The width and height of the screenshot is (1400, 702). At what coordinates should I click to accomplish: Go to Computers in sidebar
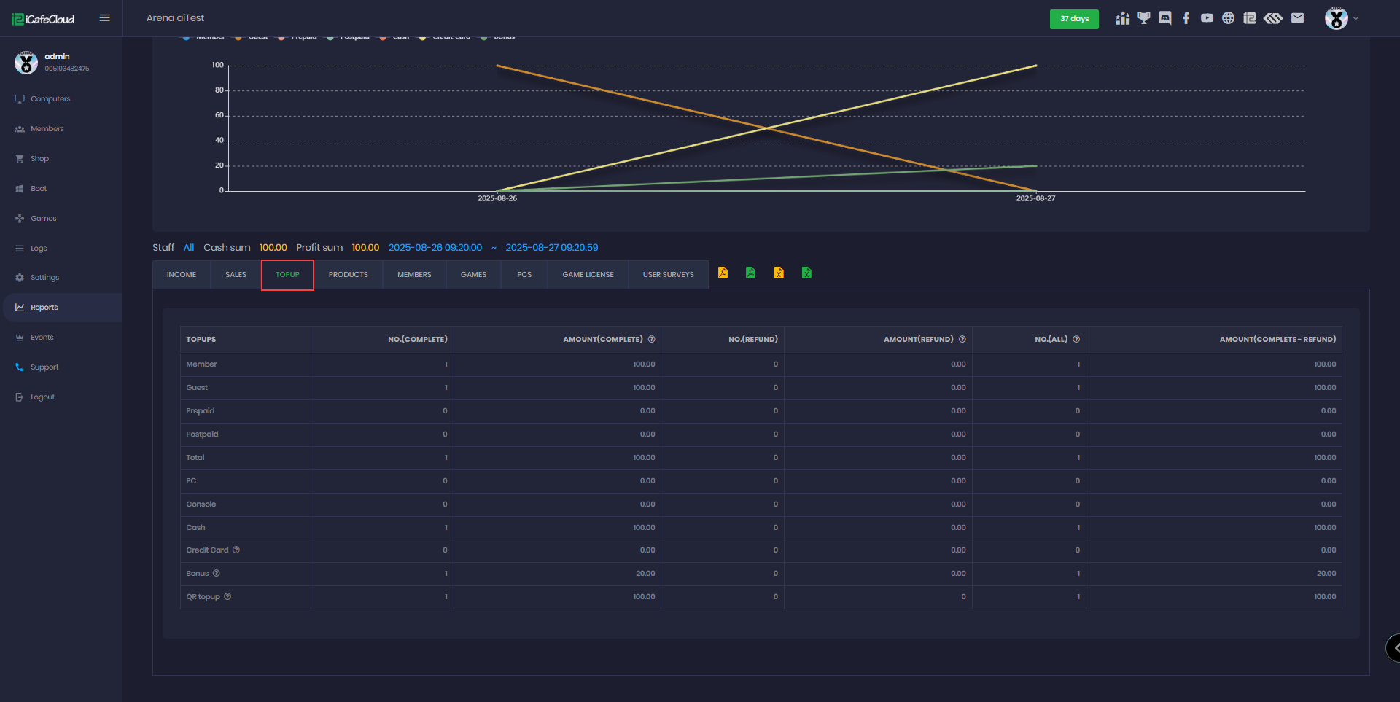click(50, 99)
